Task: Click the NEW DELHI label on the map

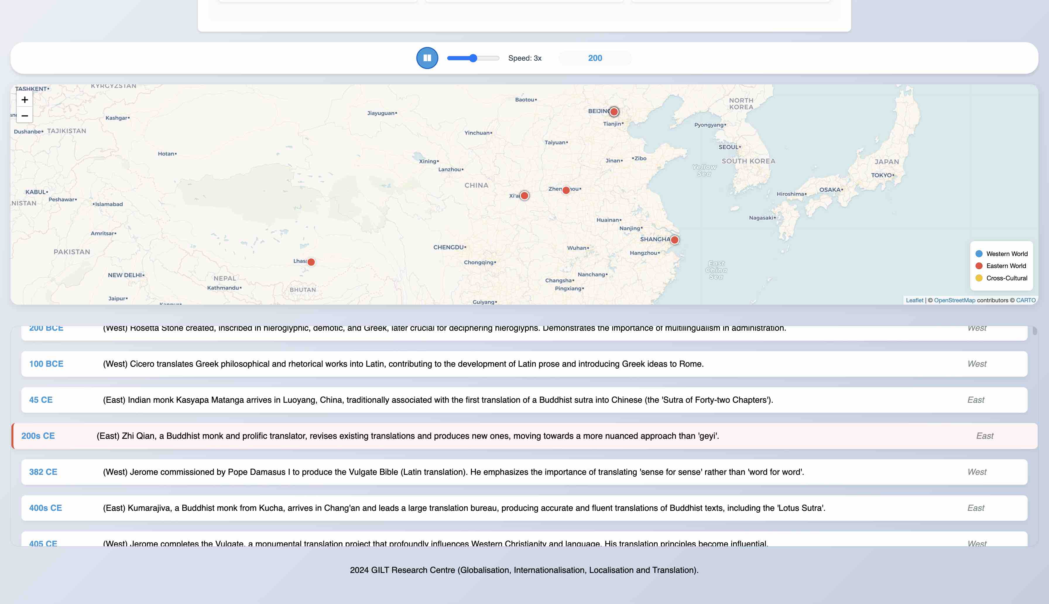Action: click(x=125, y=275)
